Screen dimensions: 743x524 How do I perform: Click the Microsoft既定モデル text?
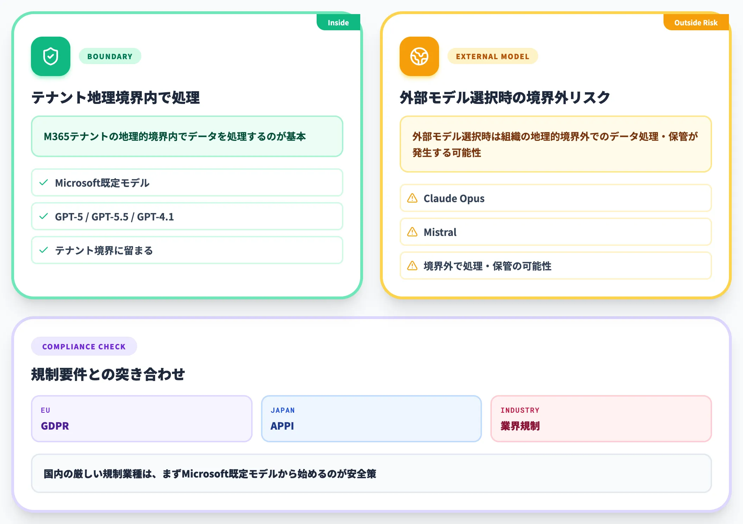(x=102, y=183)
